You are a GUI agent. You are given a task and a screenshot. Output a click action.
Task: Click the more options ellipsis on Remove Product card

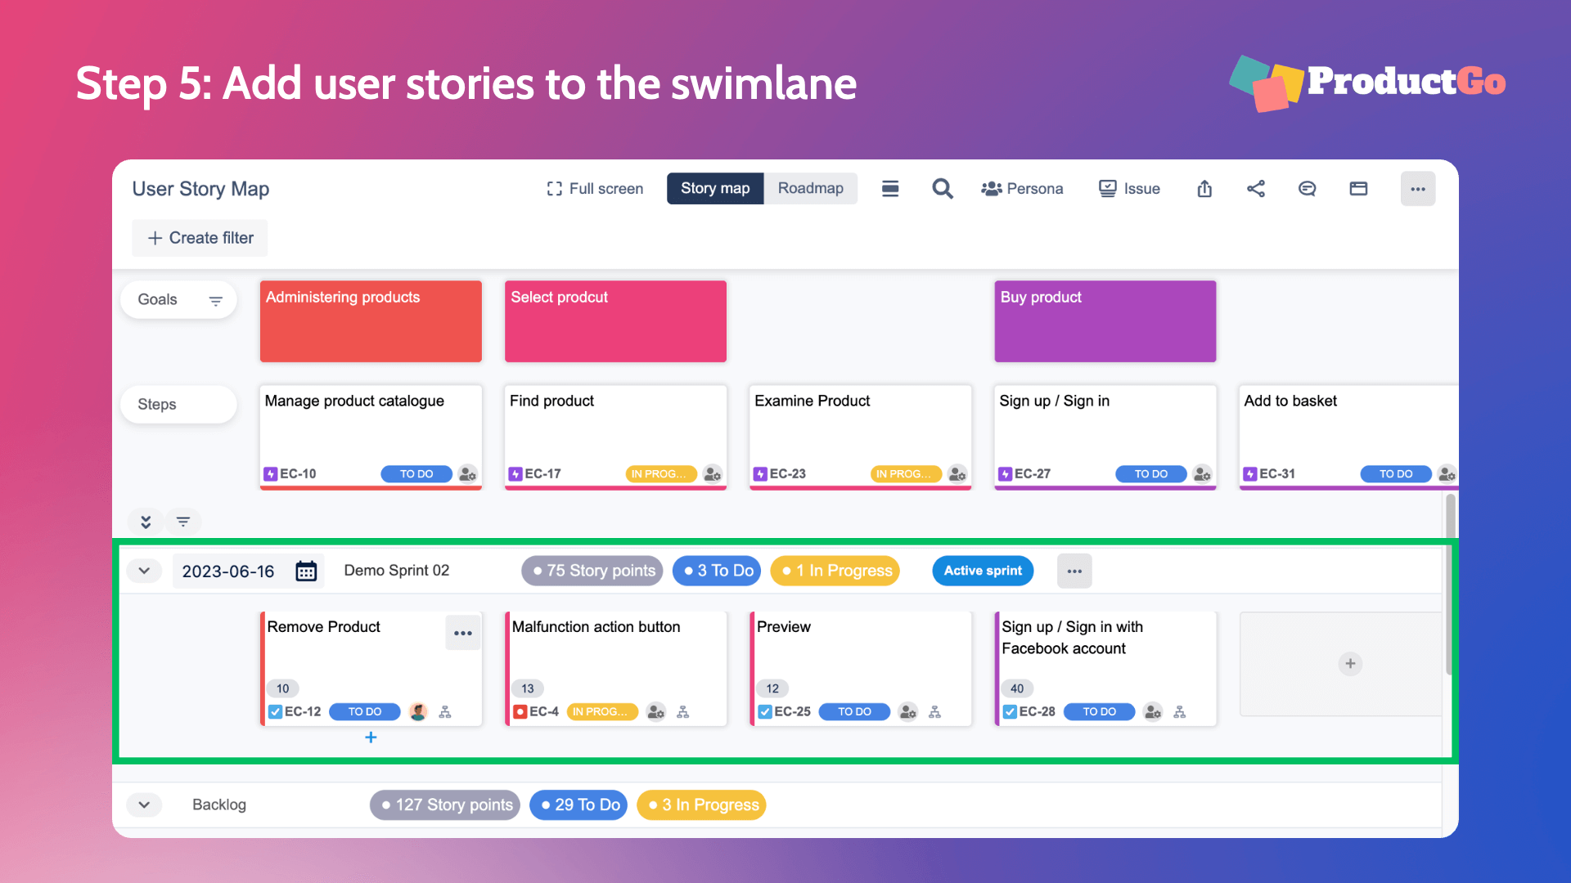click(x=463, y=633)
